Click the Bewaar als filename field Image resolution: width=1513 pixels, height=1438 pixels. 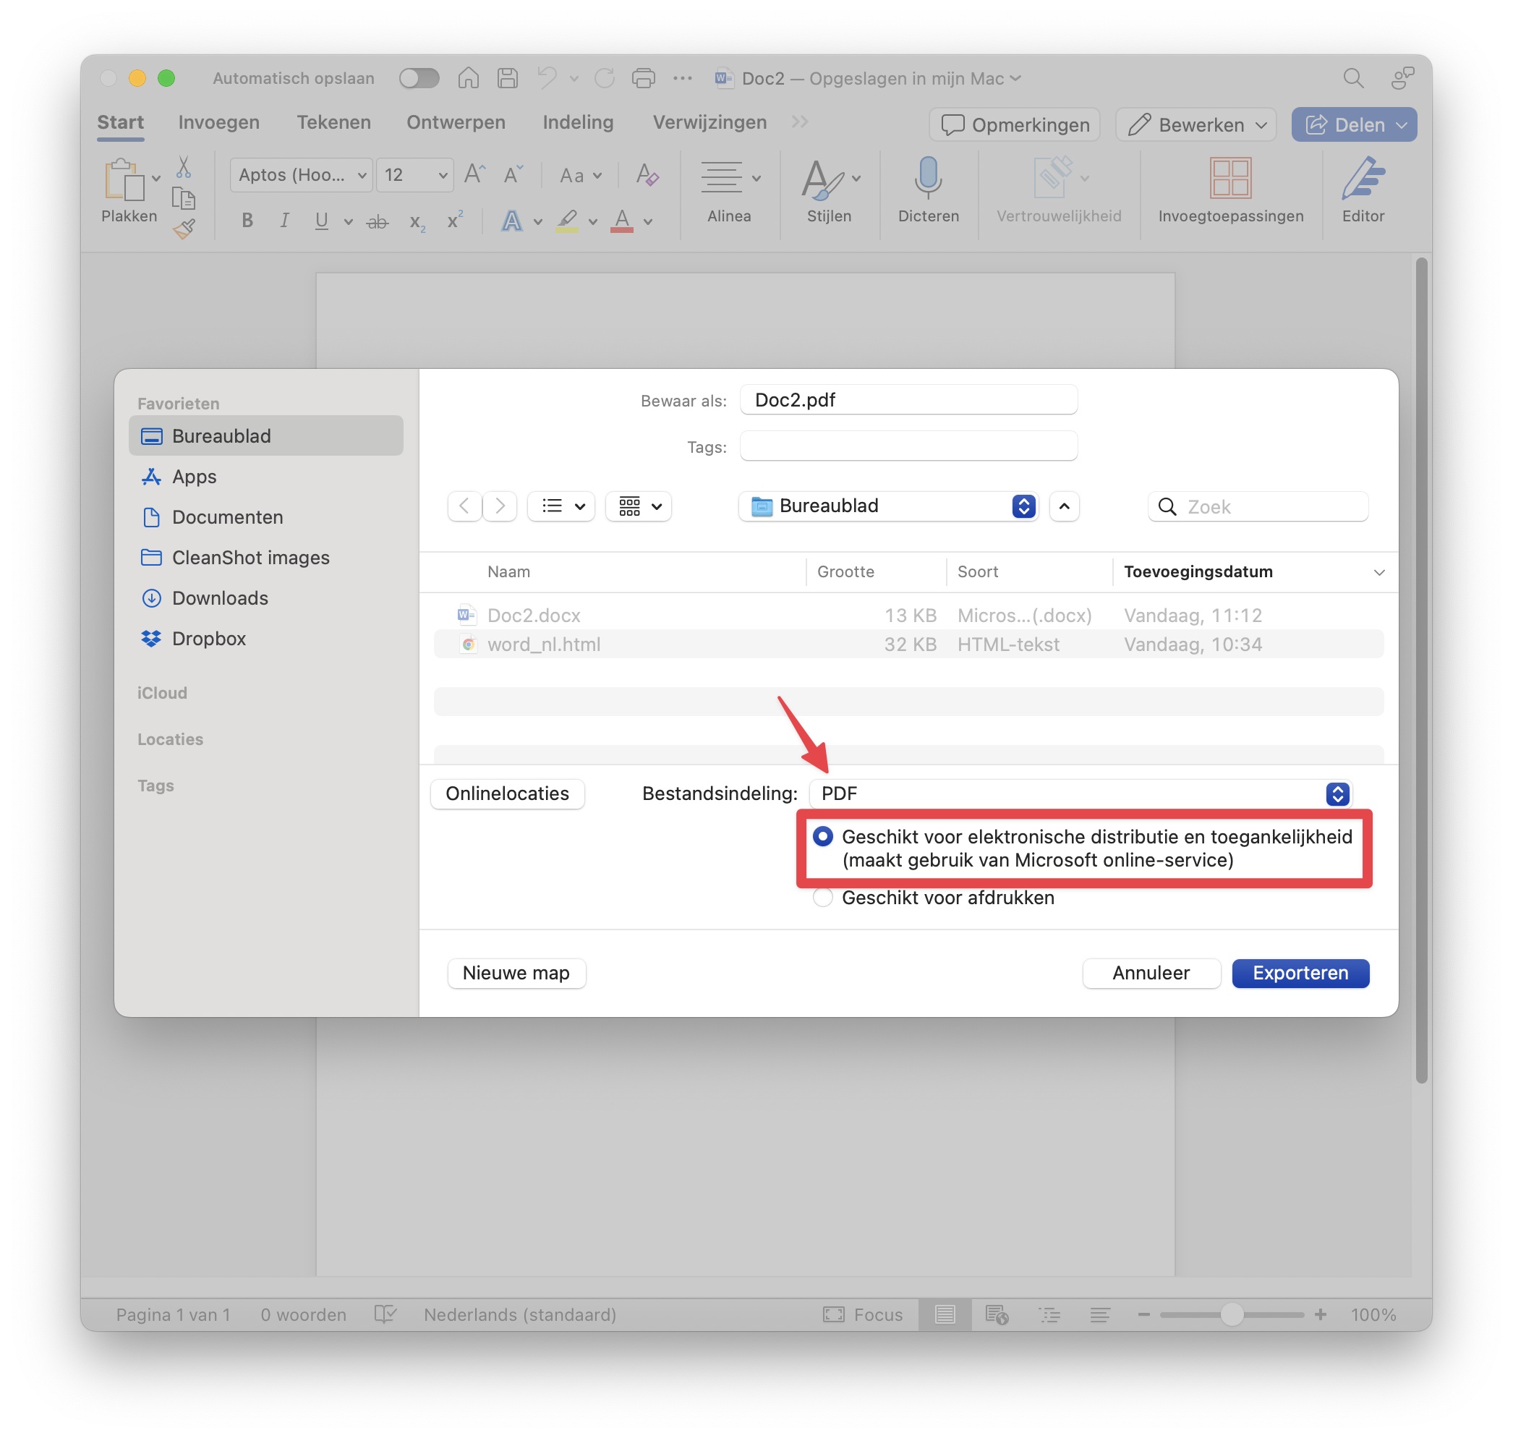(908, 399)
